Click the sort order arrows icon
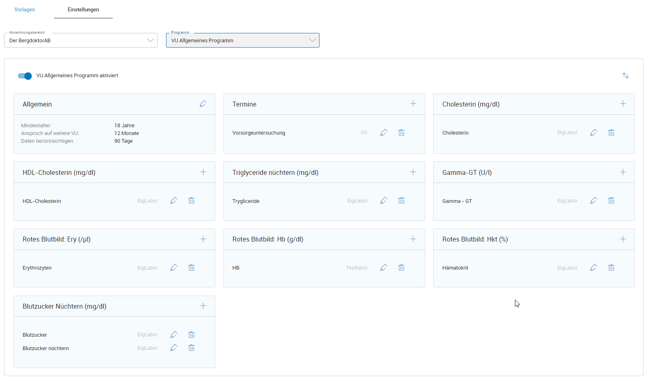648x381 pixels. coord(625,76)
